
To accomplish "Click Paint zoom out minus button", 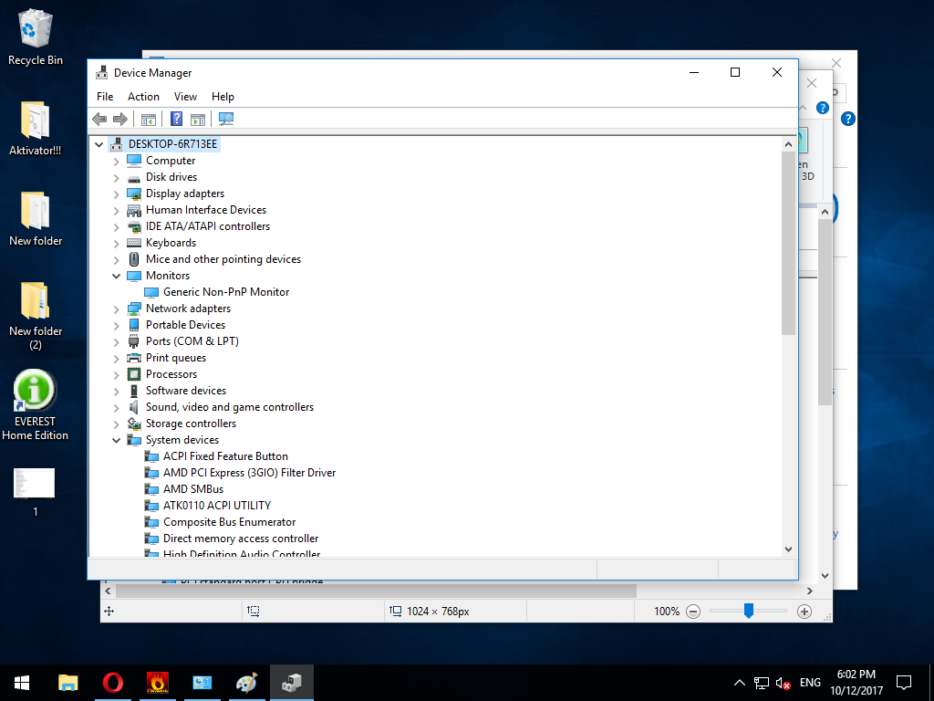I will (x=693, y=611).
